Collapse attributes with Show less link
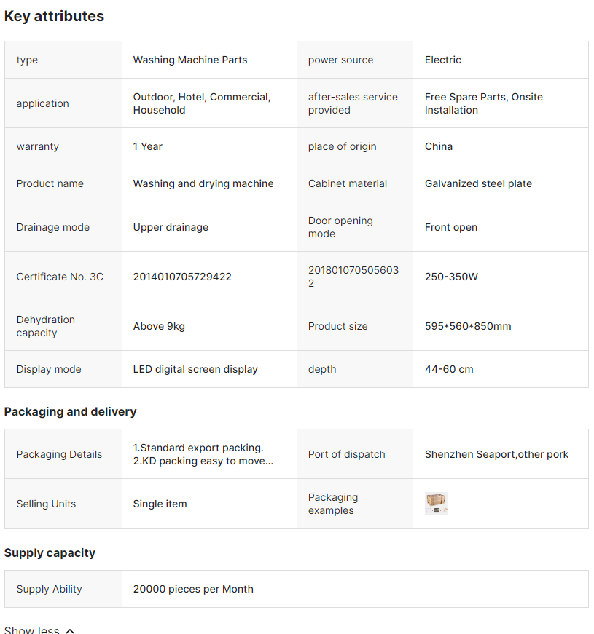The image size is (594, 634). (x=32, y=630)
